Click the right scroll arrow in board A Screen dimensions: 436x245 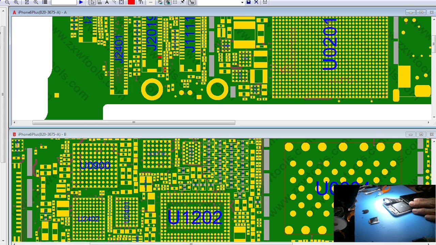(x=429, y=122)
